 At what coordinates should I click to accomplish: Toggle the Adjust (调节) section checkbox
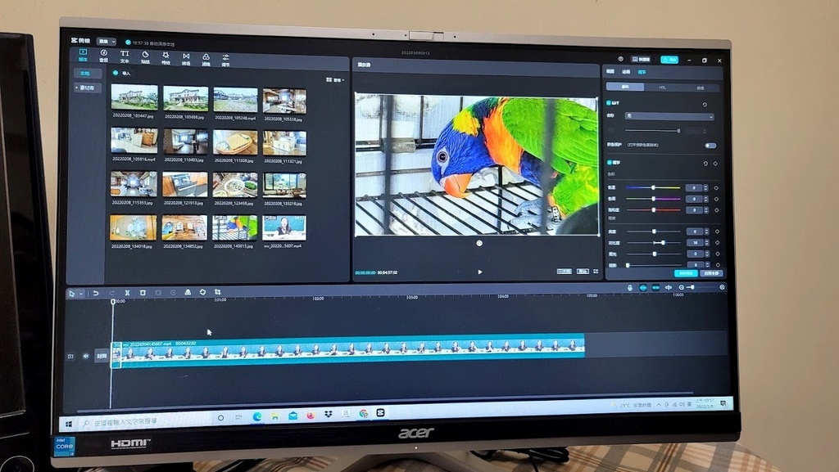point(610,162)
